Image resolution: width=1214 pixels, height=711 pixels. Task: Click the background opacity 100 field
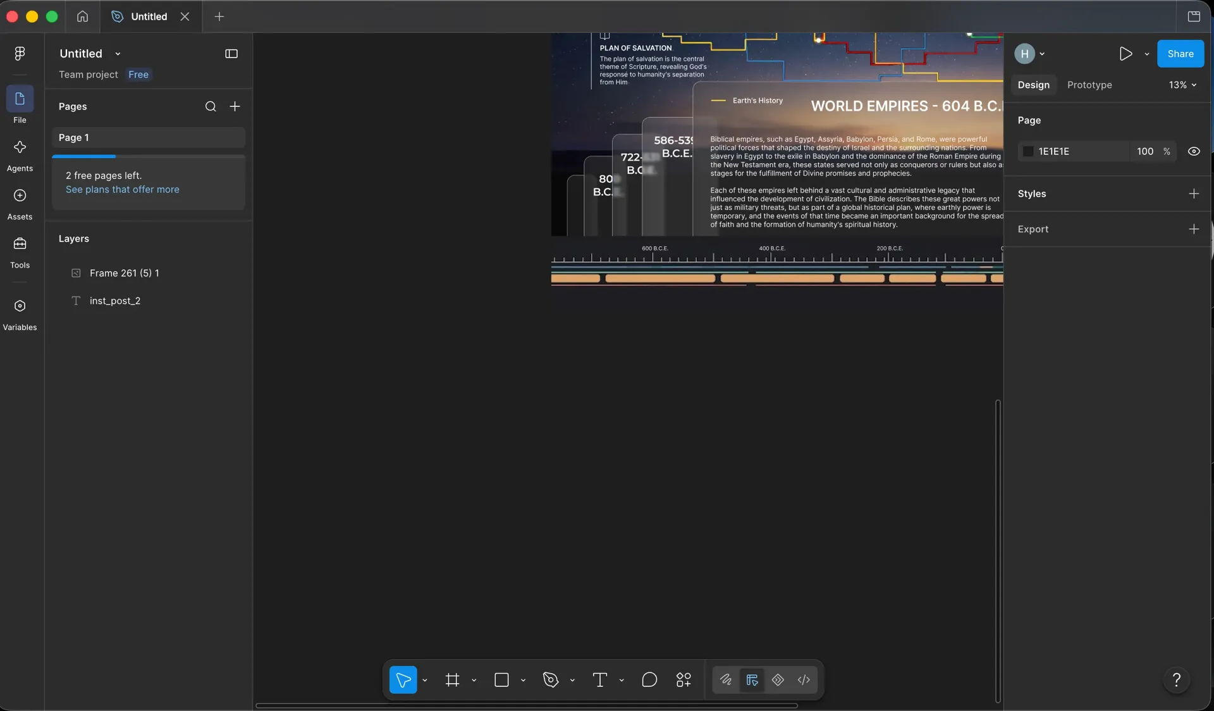pyautogui.click(x=1145, y=151)
